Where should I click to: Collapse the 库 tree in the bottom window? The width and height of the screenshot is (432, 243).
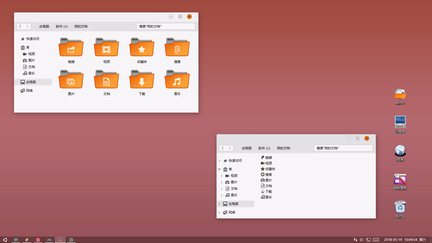coord(219,169)
